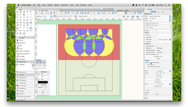Pick the Valve tool

click(20, 48)
